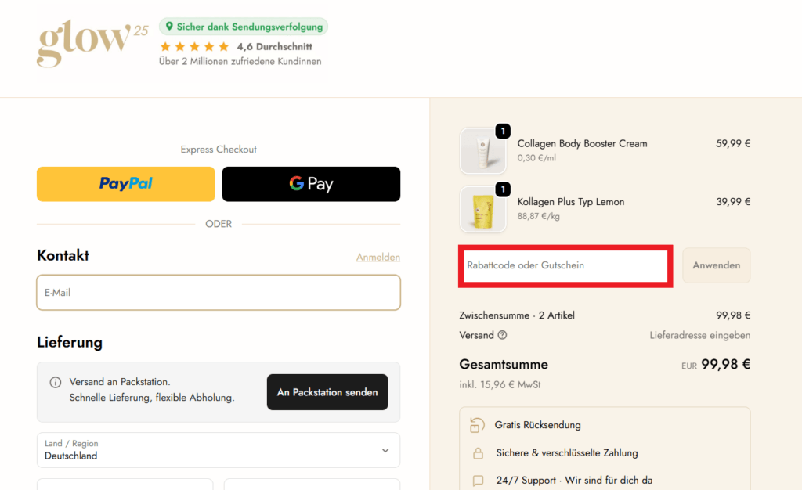Click the Lieferadresse eingeben shipping text
Viewport: 802px width, 490px height.
click(x=699, y=335)
